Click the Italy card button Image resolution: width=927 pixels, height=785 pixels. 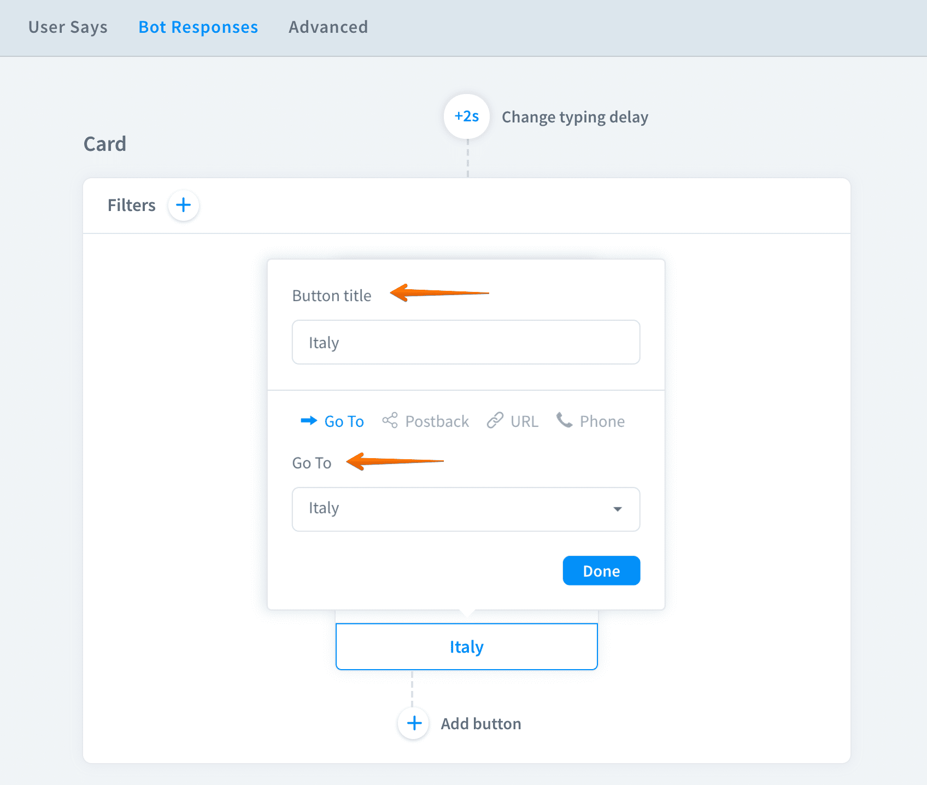(x=466, y=647)
